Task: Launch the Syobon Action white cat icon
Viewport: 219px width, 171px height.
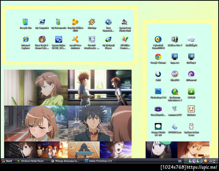Action: (x=191, y=127)
